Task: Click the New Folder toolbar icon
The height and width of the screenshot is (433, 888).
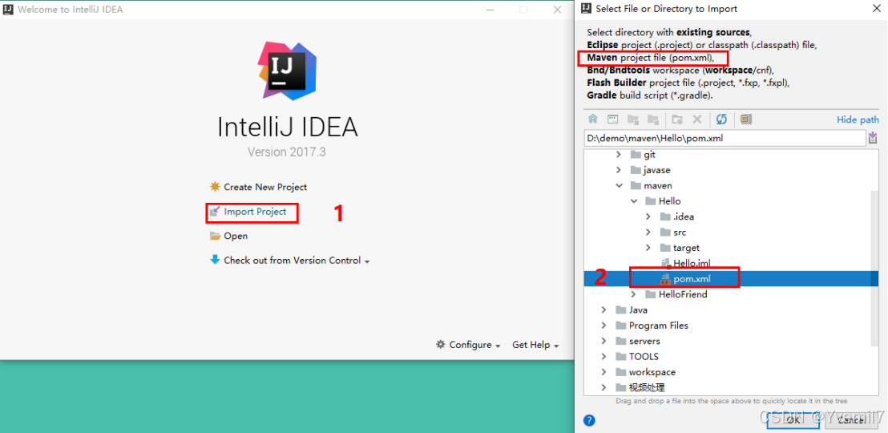Action: point(676,119)
